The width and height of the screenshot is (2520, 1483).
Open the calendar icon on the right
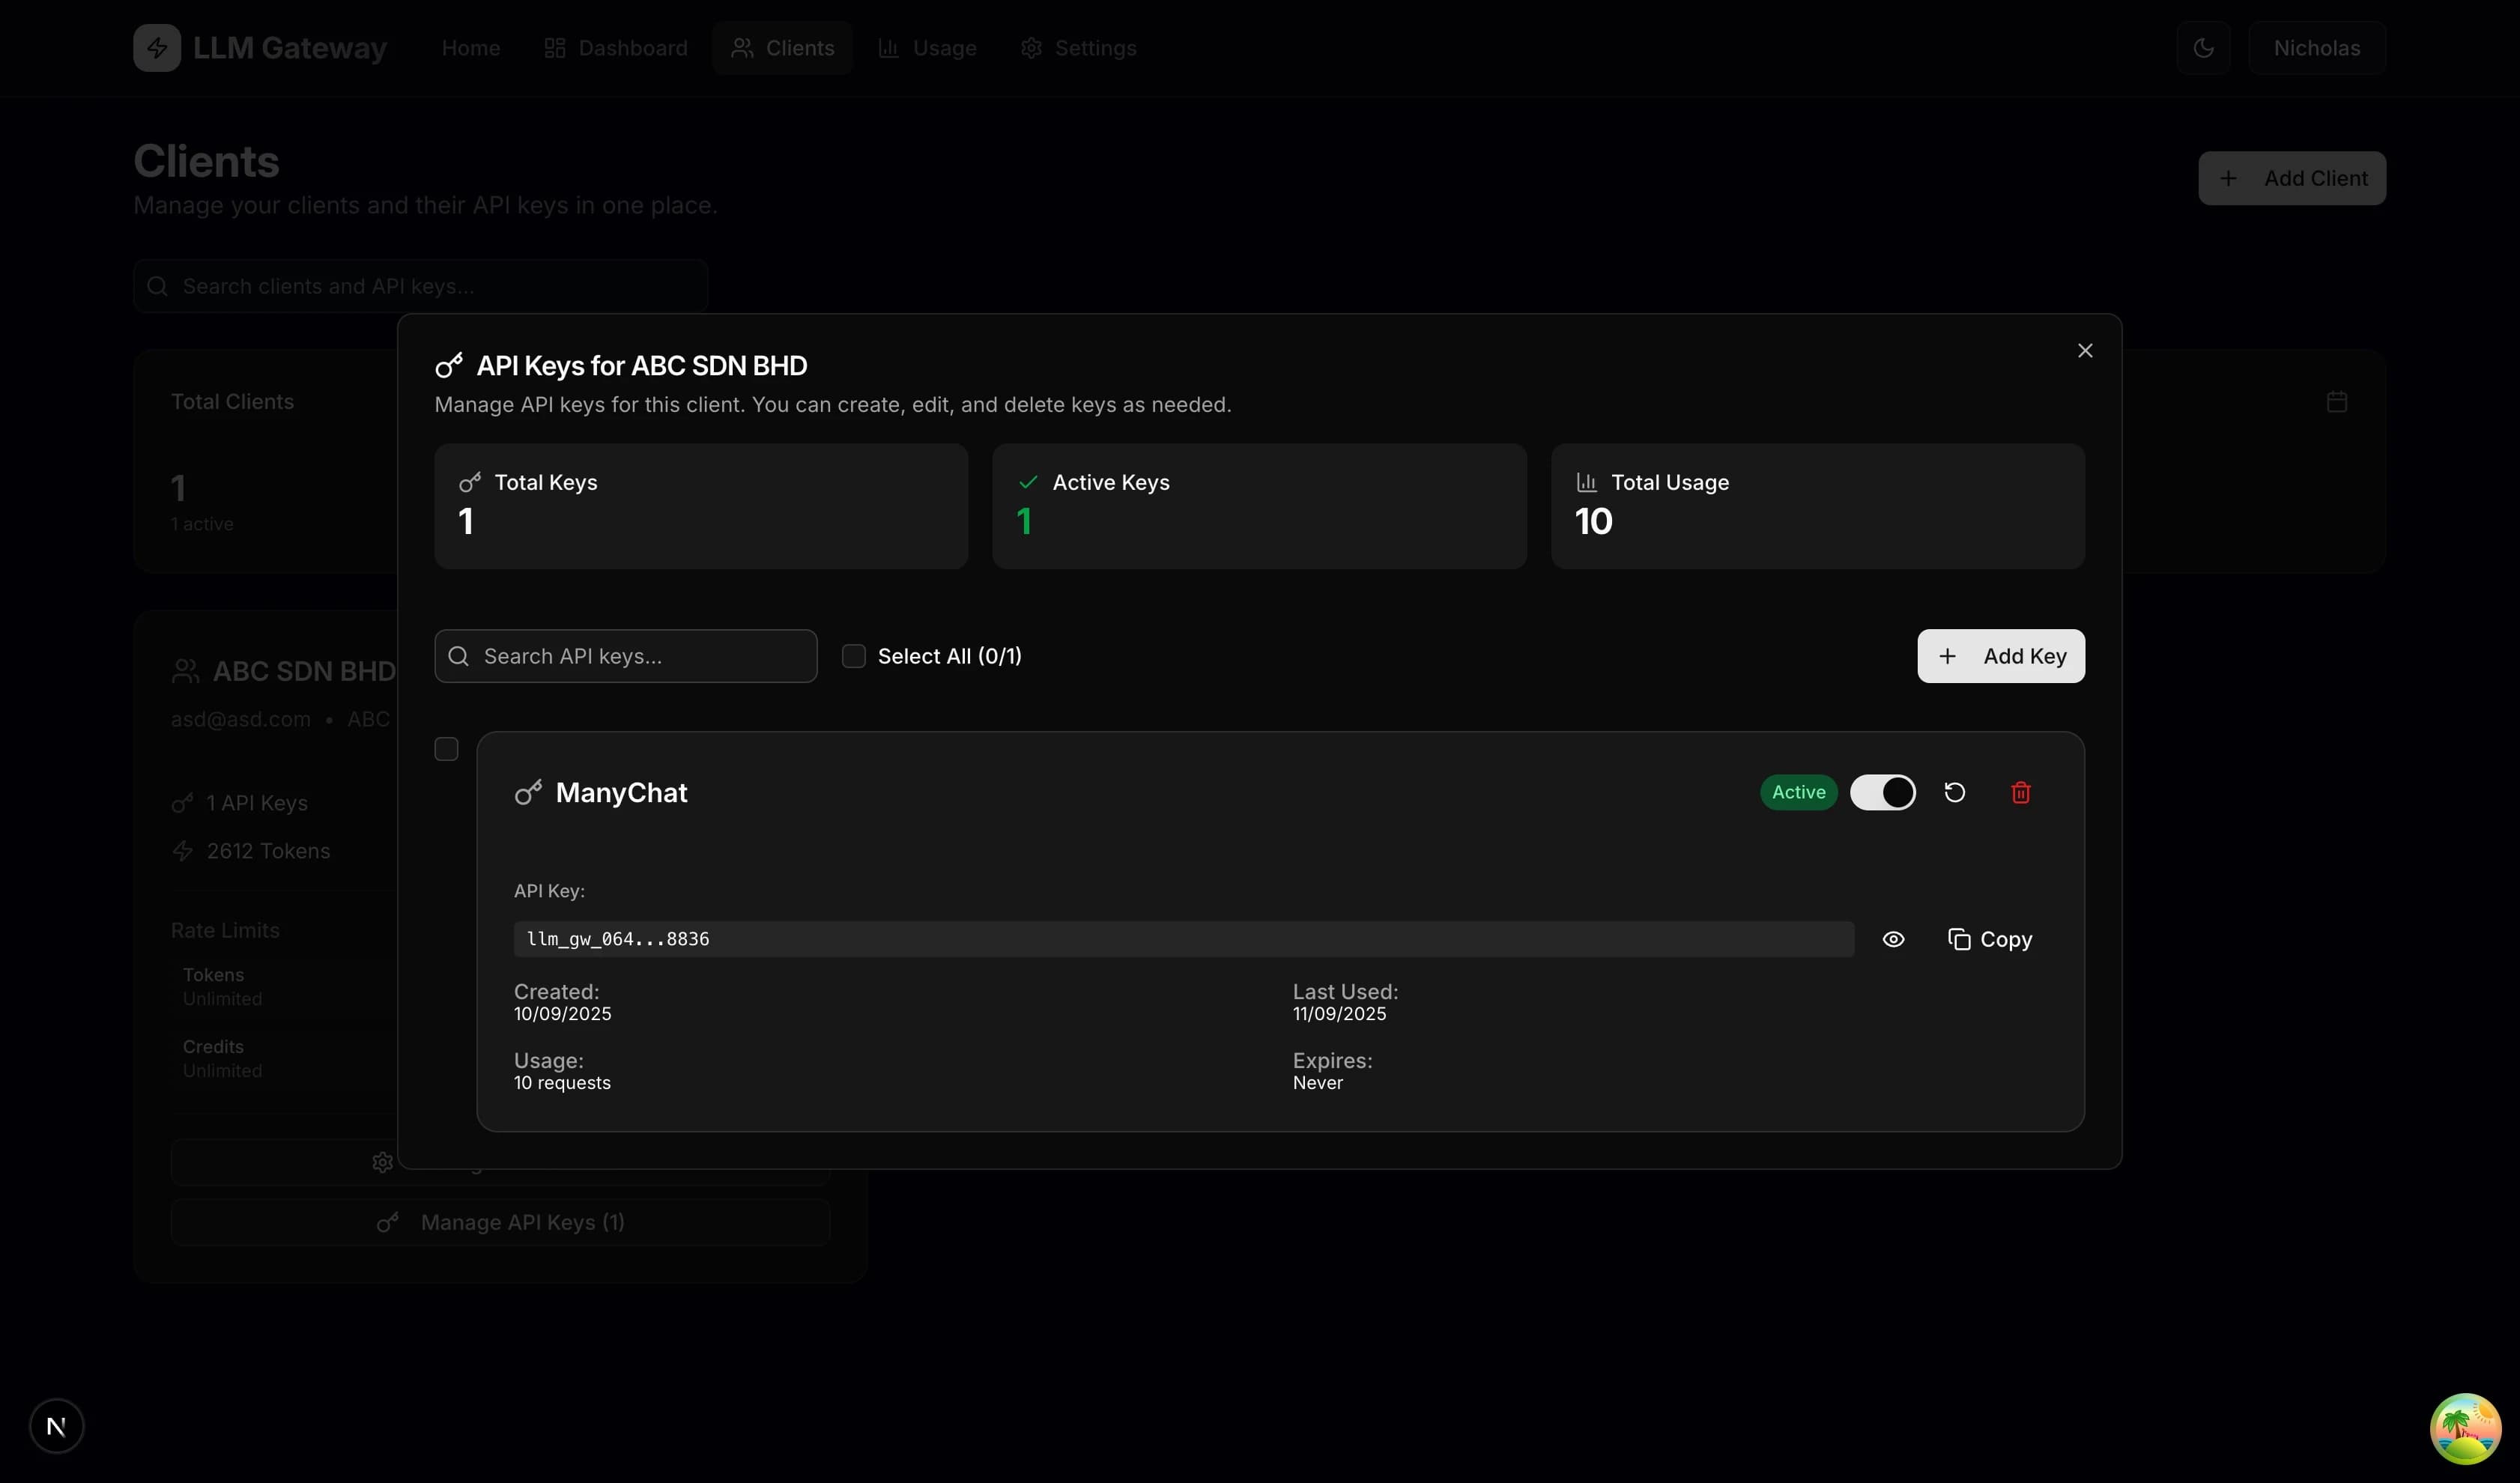[2338, 401]
